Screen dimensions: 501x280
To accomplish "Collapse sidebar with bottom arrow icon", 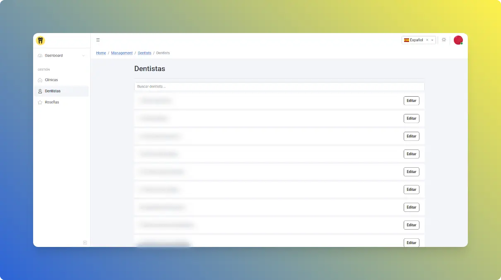I will pos(85,243).
